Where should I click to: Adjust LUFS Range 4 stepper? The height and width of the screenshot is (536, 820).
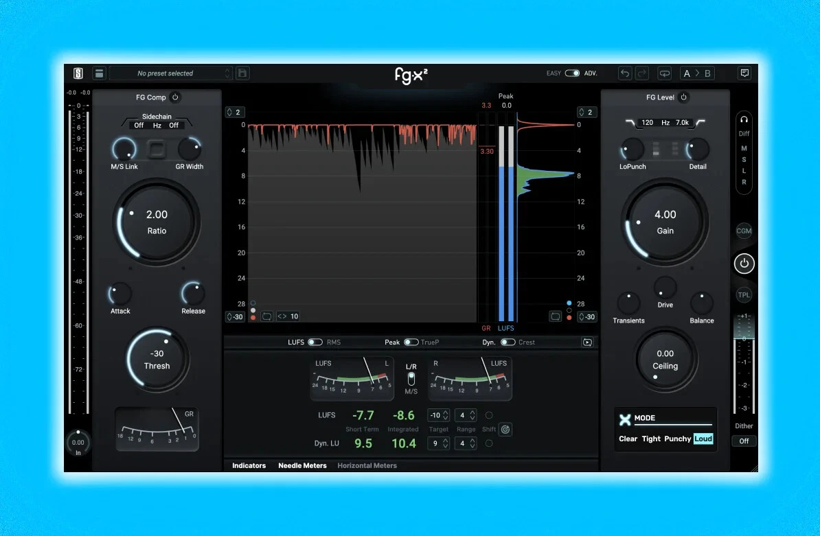pos(466,415)
